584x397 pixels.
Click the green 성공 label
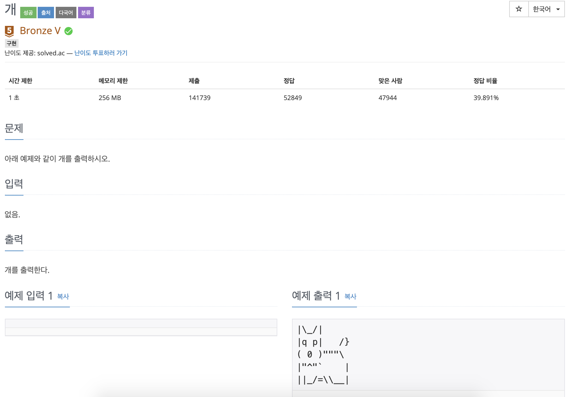28,13
